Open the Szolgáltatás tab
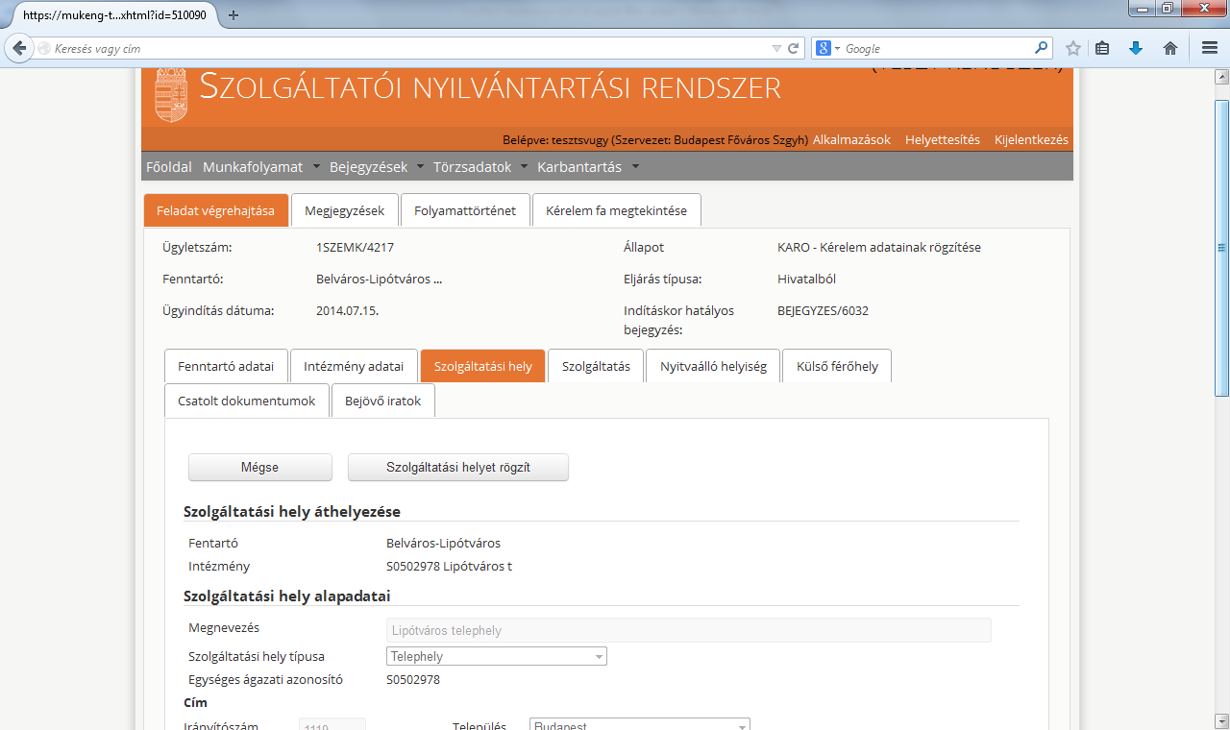1230x730 pixels. (596, 366)
